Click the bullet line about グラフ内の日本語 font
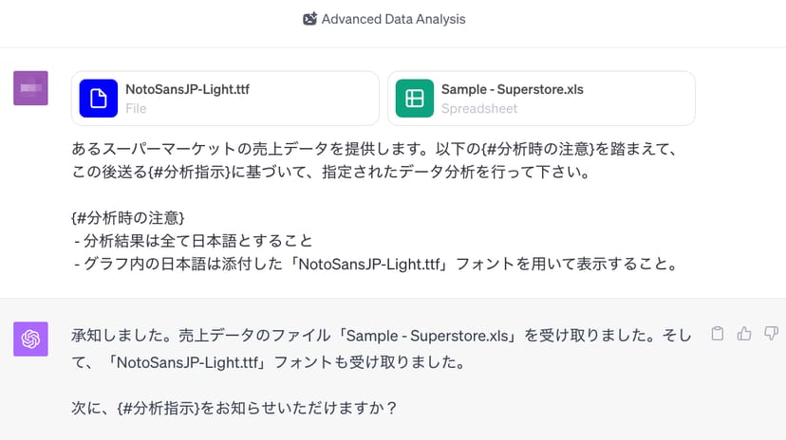This screenshot has height=440, width=786. 374,265
